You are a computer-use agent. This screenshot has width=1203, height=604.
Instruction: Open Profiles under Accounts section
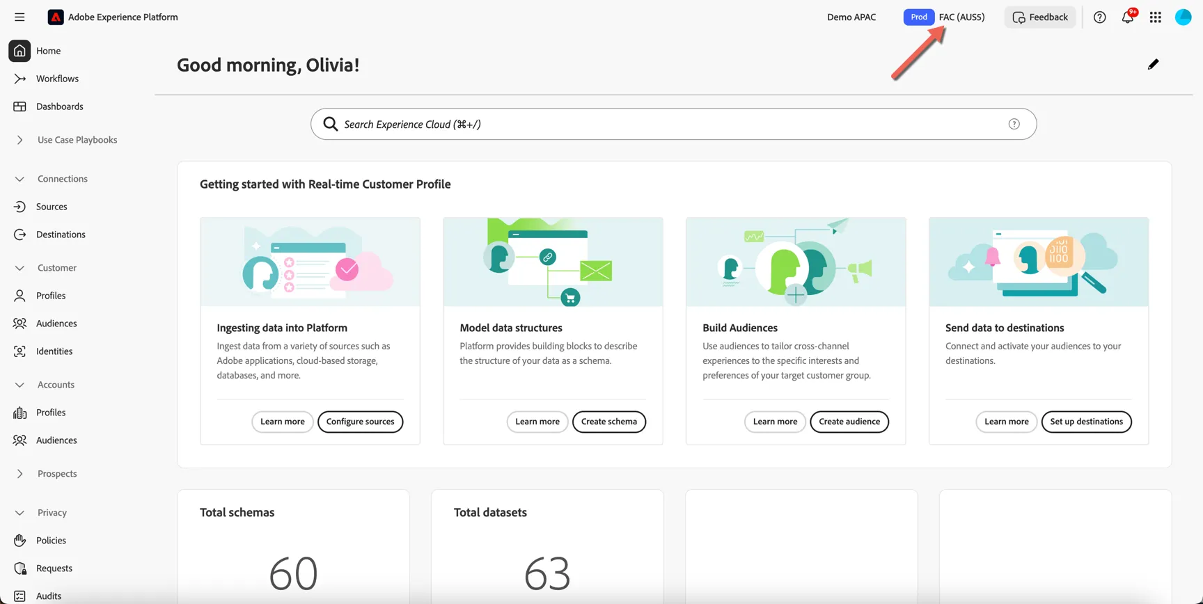coord(51,413)
